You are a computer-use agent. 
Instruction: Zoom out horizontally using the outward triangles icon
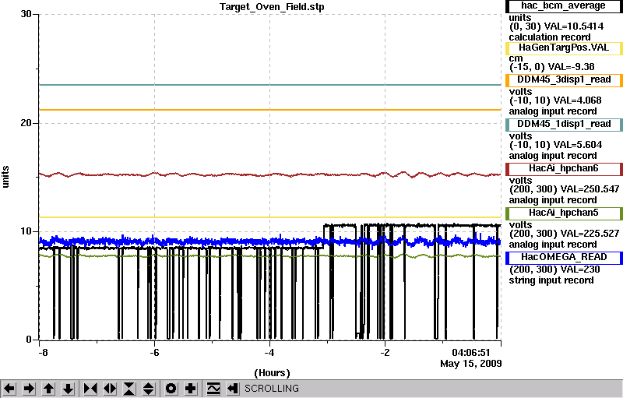(110, 389)
